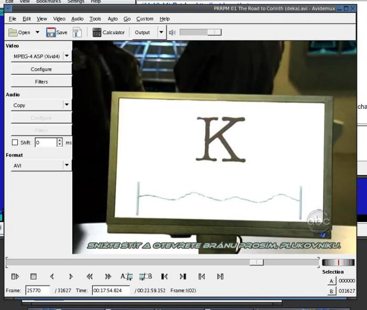The width and height of the screenshot is (367, 310).
Task: Click the timeline seek slider handle
Action: tap(256, 262)
